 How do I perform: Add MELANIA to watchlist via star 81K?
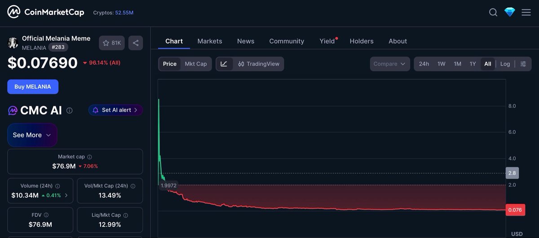(112, 43)
